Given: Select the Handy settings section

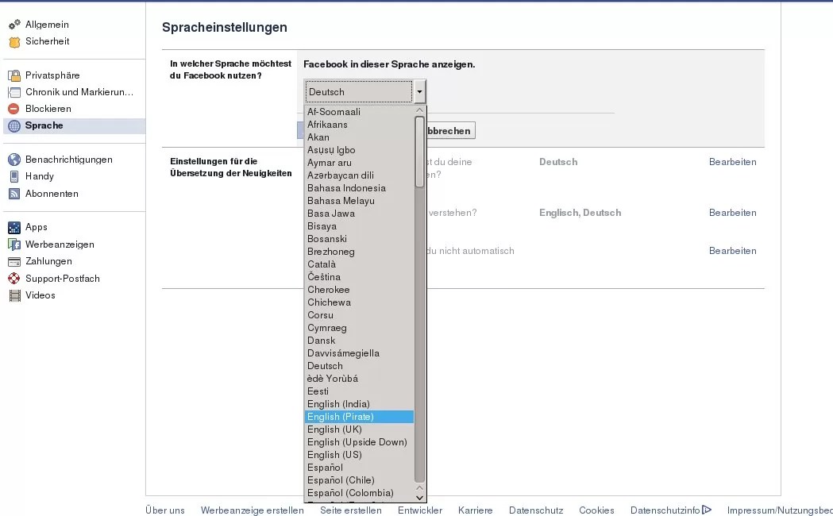Looking at the screenshot, I should coord(40,176).
